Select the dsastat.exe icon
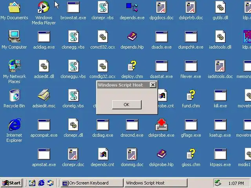 pyautogui.click(x=162, y=66)
